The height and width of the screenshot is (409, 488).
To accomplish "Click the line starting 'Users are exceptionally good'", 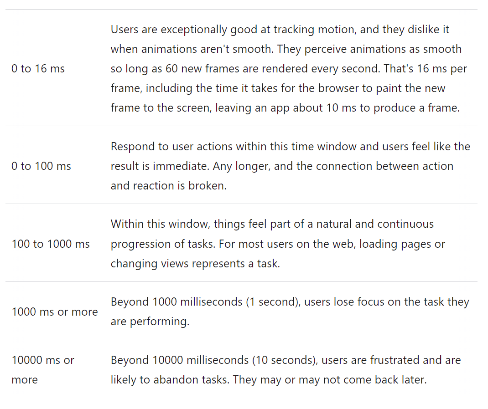I will tap(280, 30).
